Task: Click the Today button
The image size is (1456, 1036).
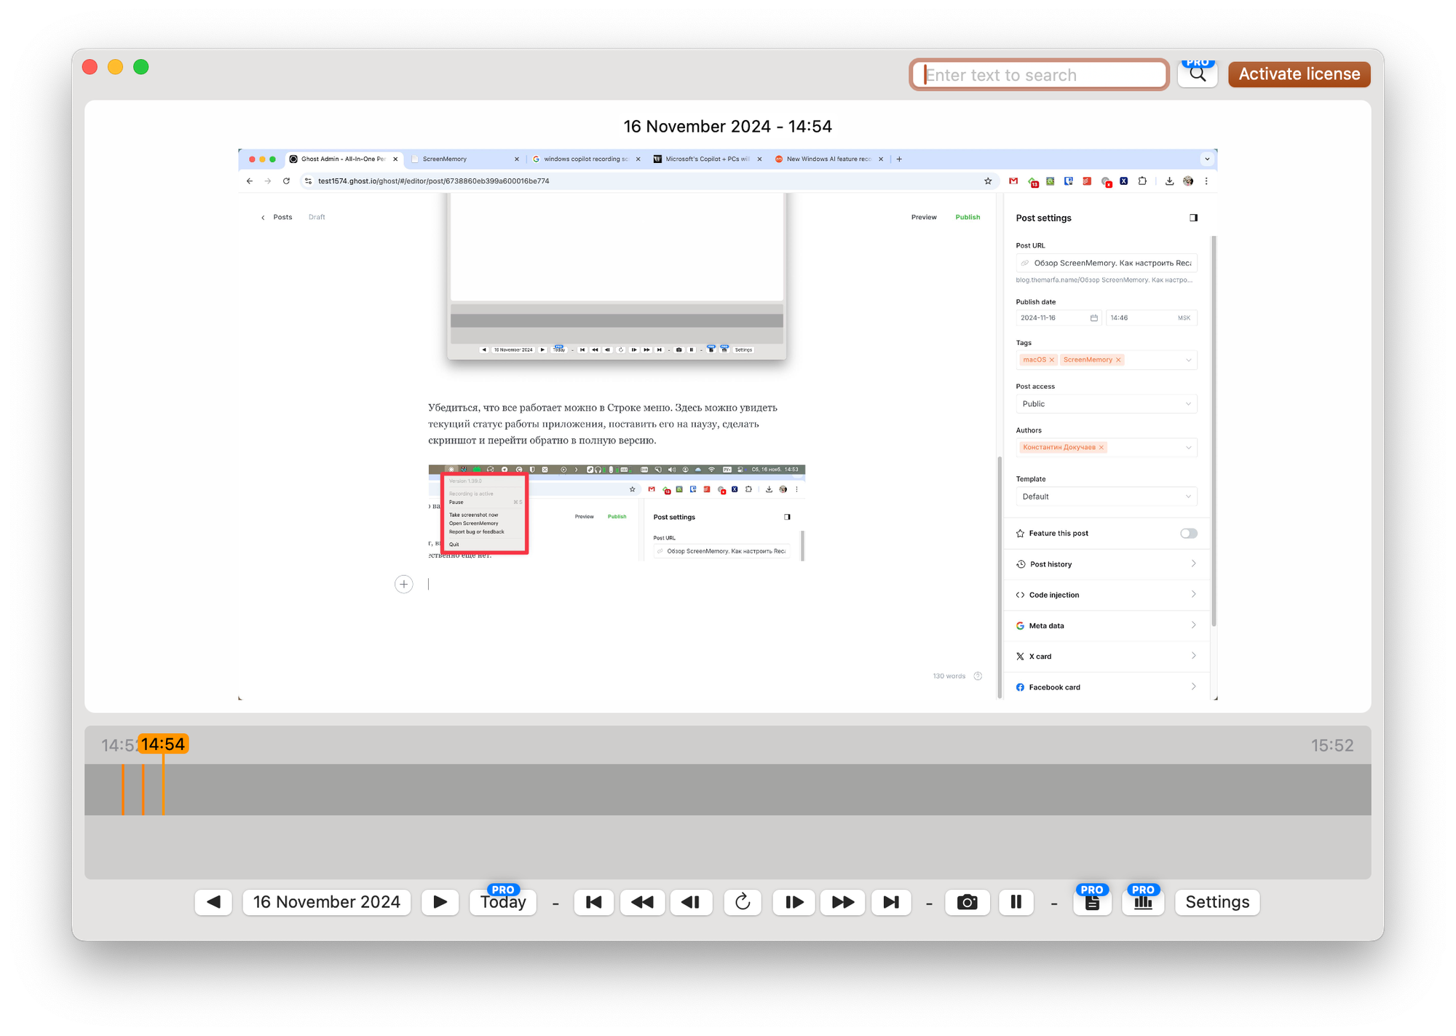Action: tap(503, 902)
